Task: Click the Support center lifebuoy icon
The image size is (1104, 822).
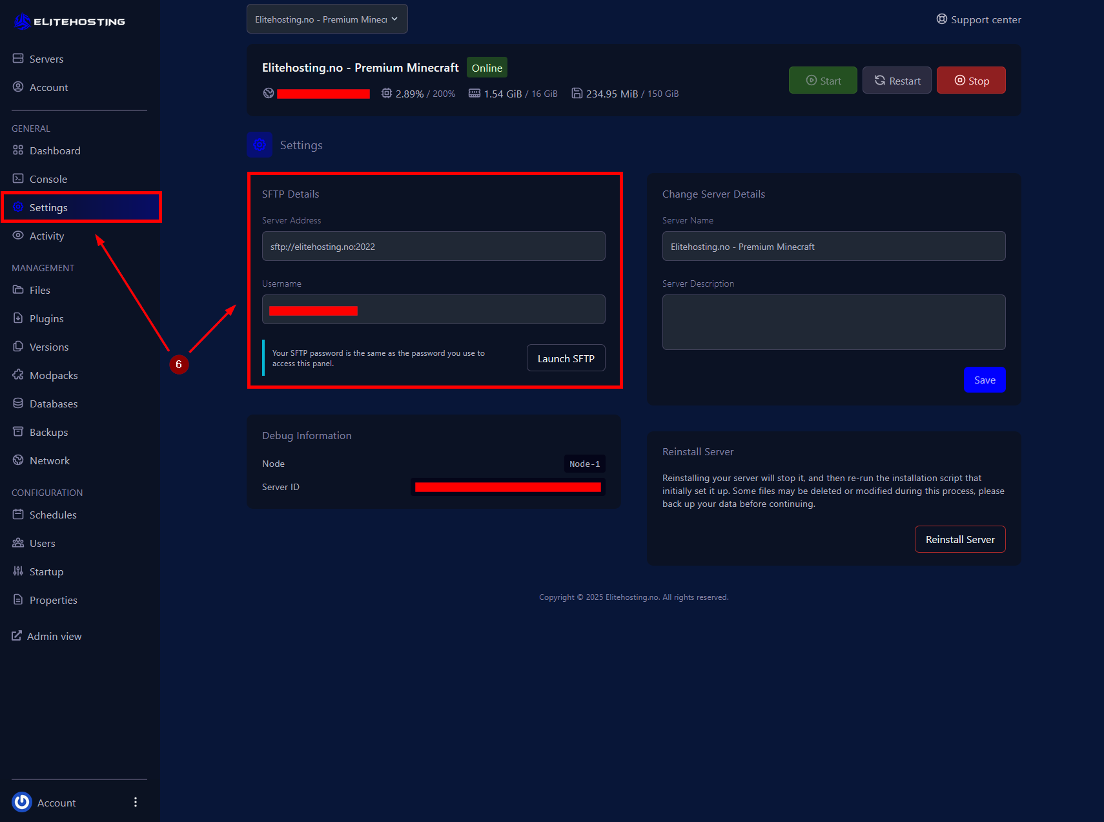Action: pos(942,19)
